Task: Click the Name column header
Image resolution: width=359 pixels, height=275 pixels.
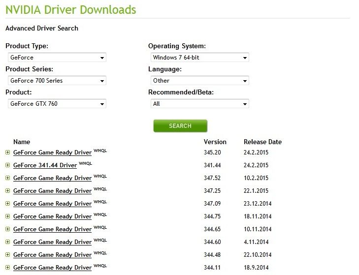Action: click(x=22, y=142)
